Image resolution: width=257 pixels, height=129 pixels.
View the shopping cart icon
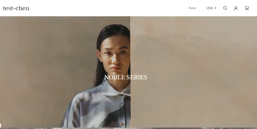point(247,8)
